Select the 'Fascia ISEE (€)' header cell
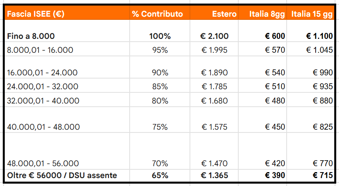The width and height of the screenshot is (339, 186). tap(36, 14)
